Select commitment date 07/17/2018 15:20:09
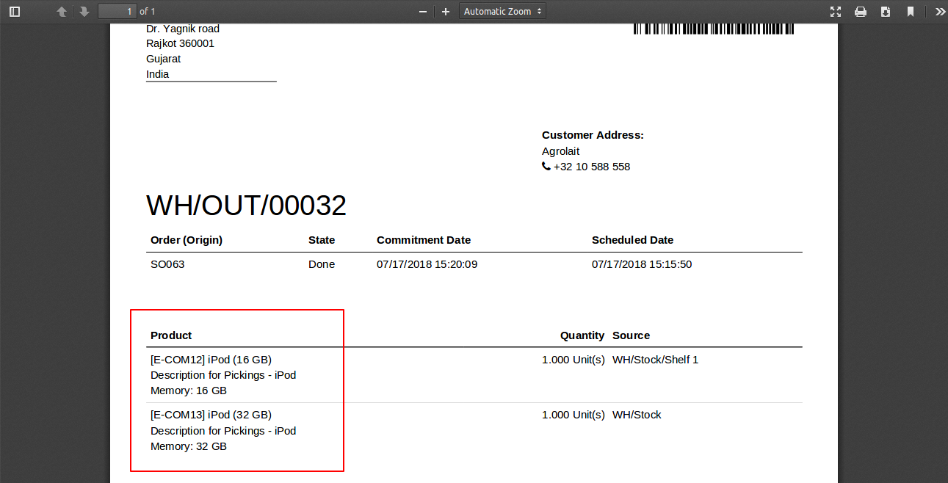Viewport: 948px width, 483px height. pyautogui.click(x=427, y=264)
